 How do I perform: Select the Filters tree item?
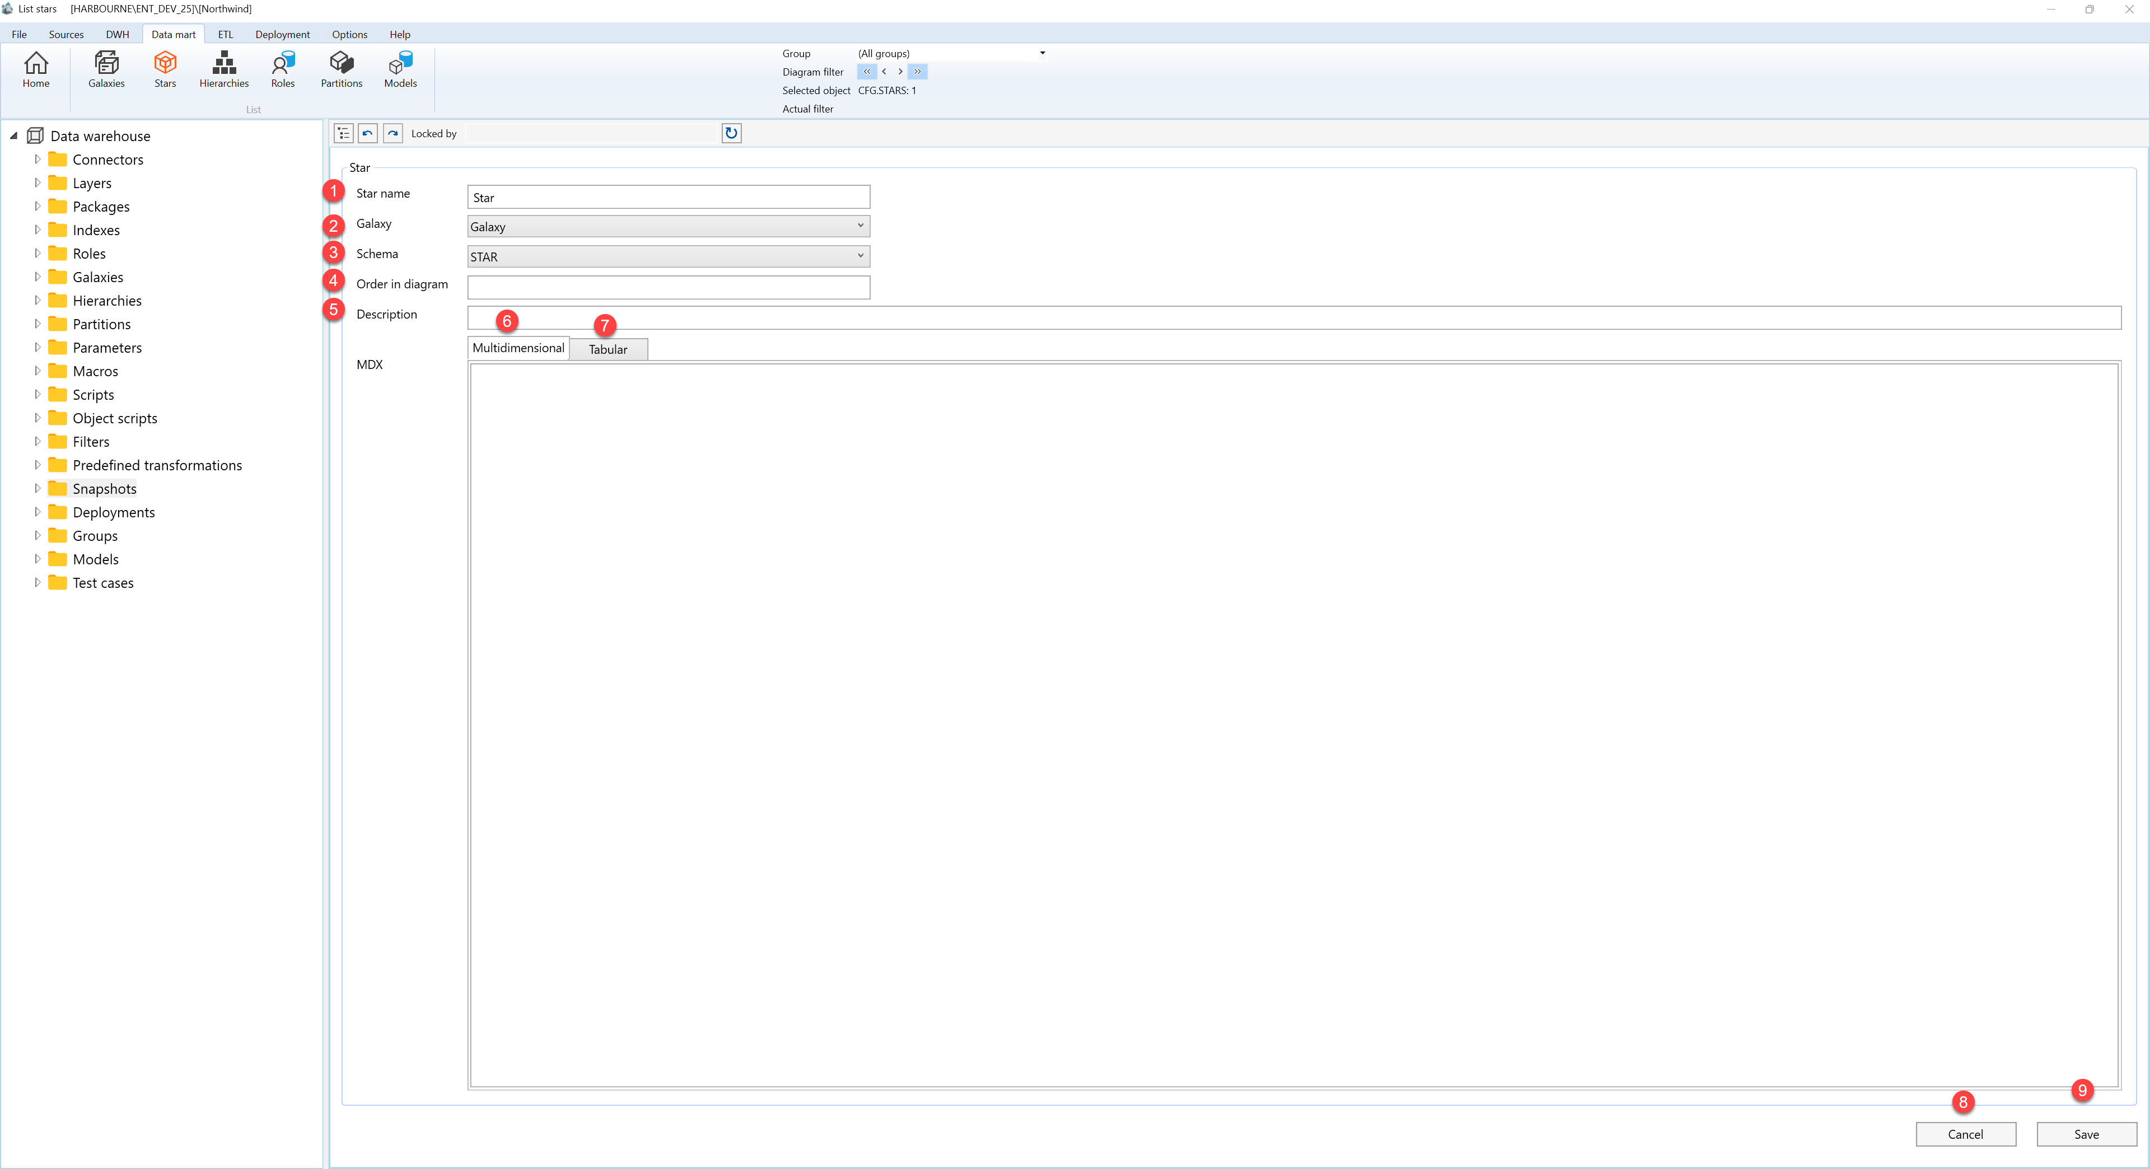[90, 441]
